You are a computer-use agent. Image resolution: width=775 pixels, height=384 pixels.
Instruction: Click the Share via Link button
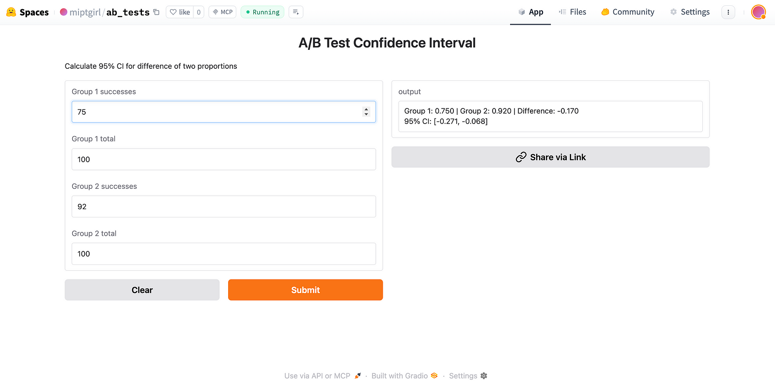550,157
